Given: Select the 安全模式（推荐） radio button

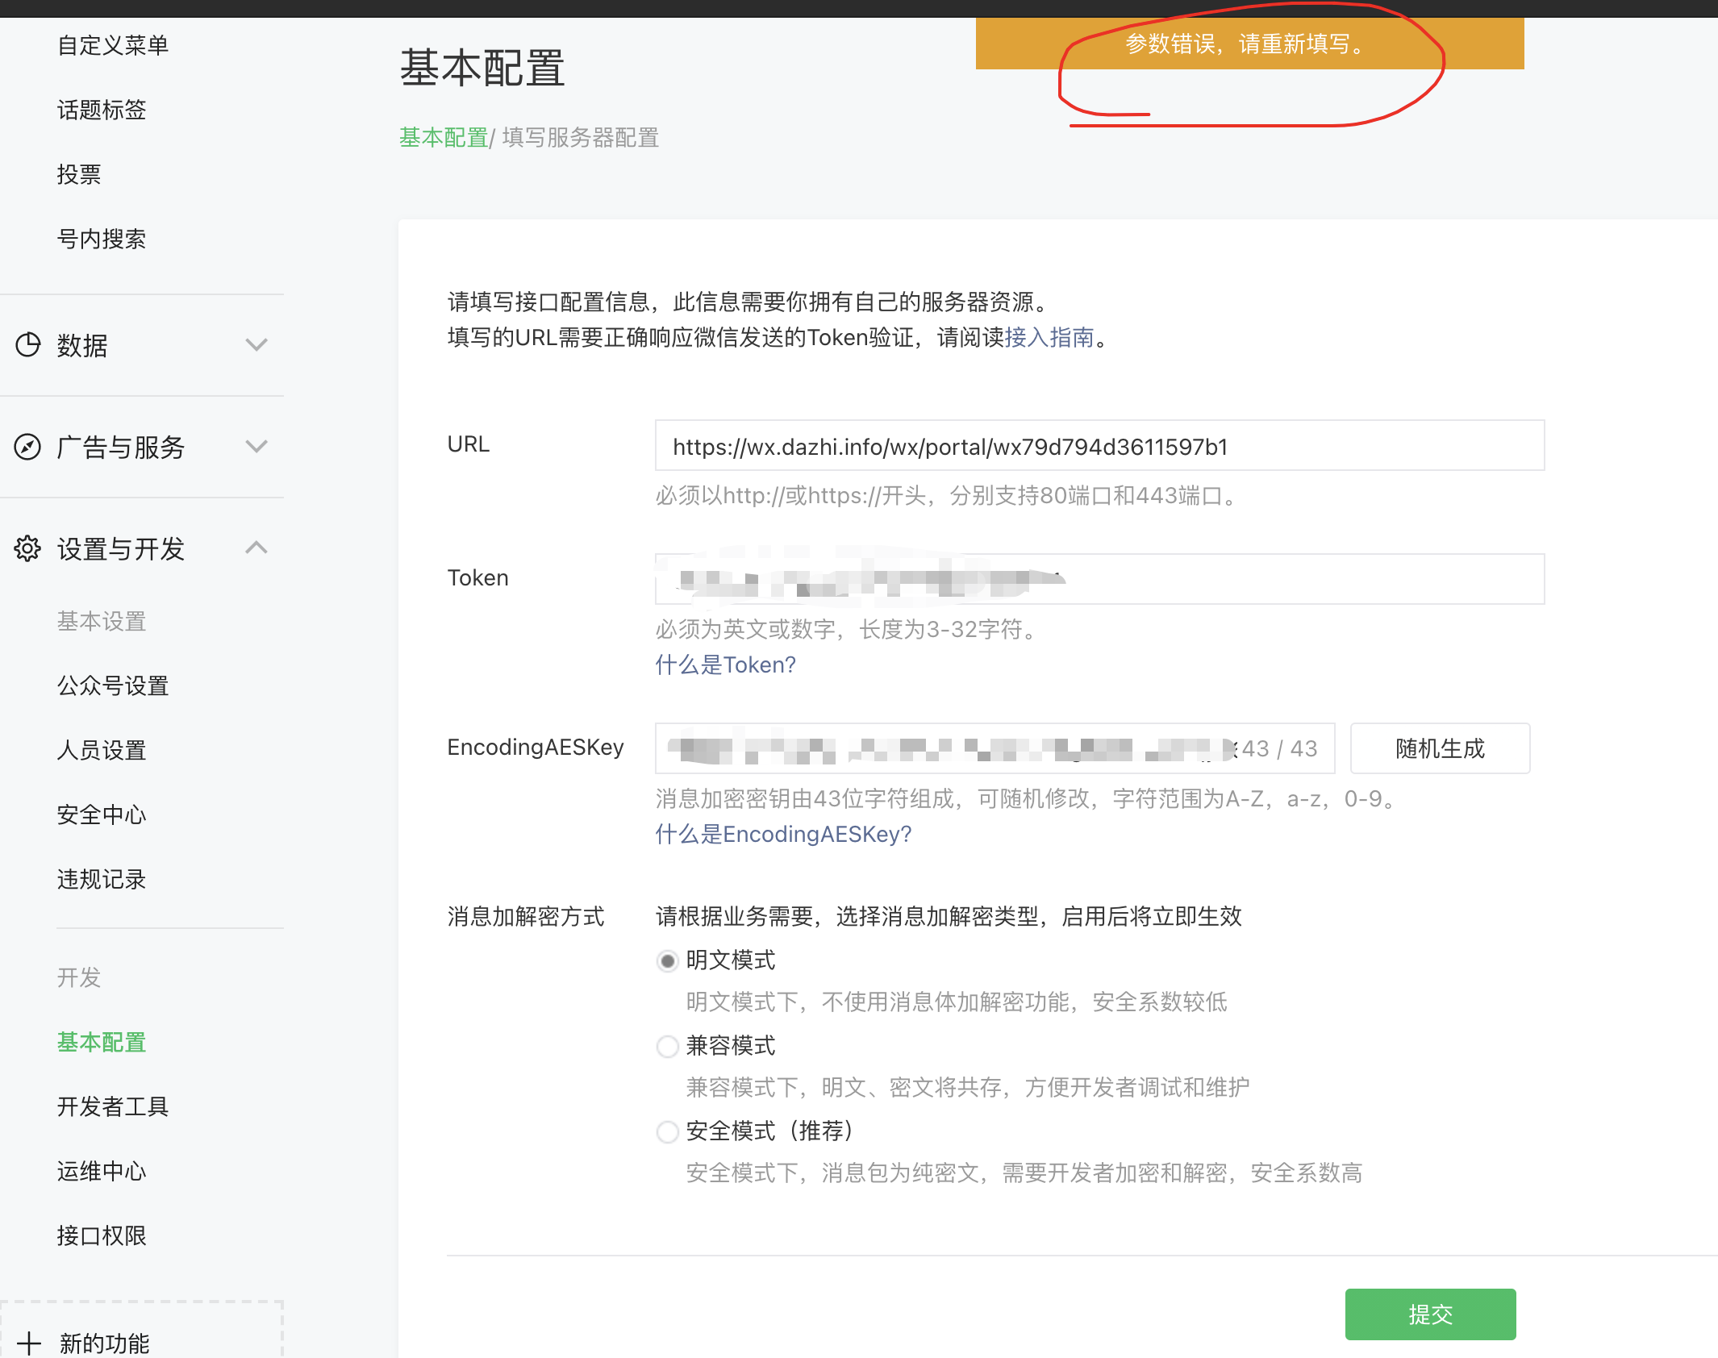Looking at the screenshot, I should point(668,1132).
